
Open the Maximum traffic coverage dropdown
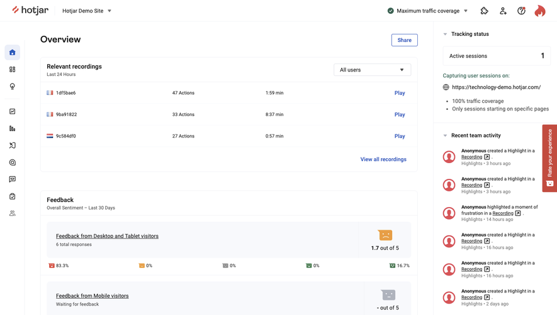[428, 11]
